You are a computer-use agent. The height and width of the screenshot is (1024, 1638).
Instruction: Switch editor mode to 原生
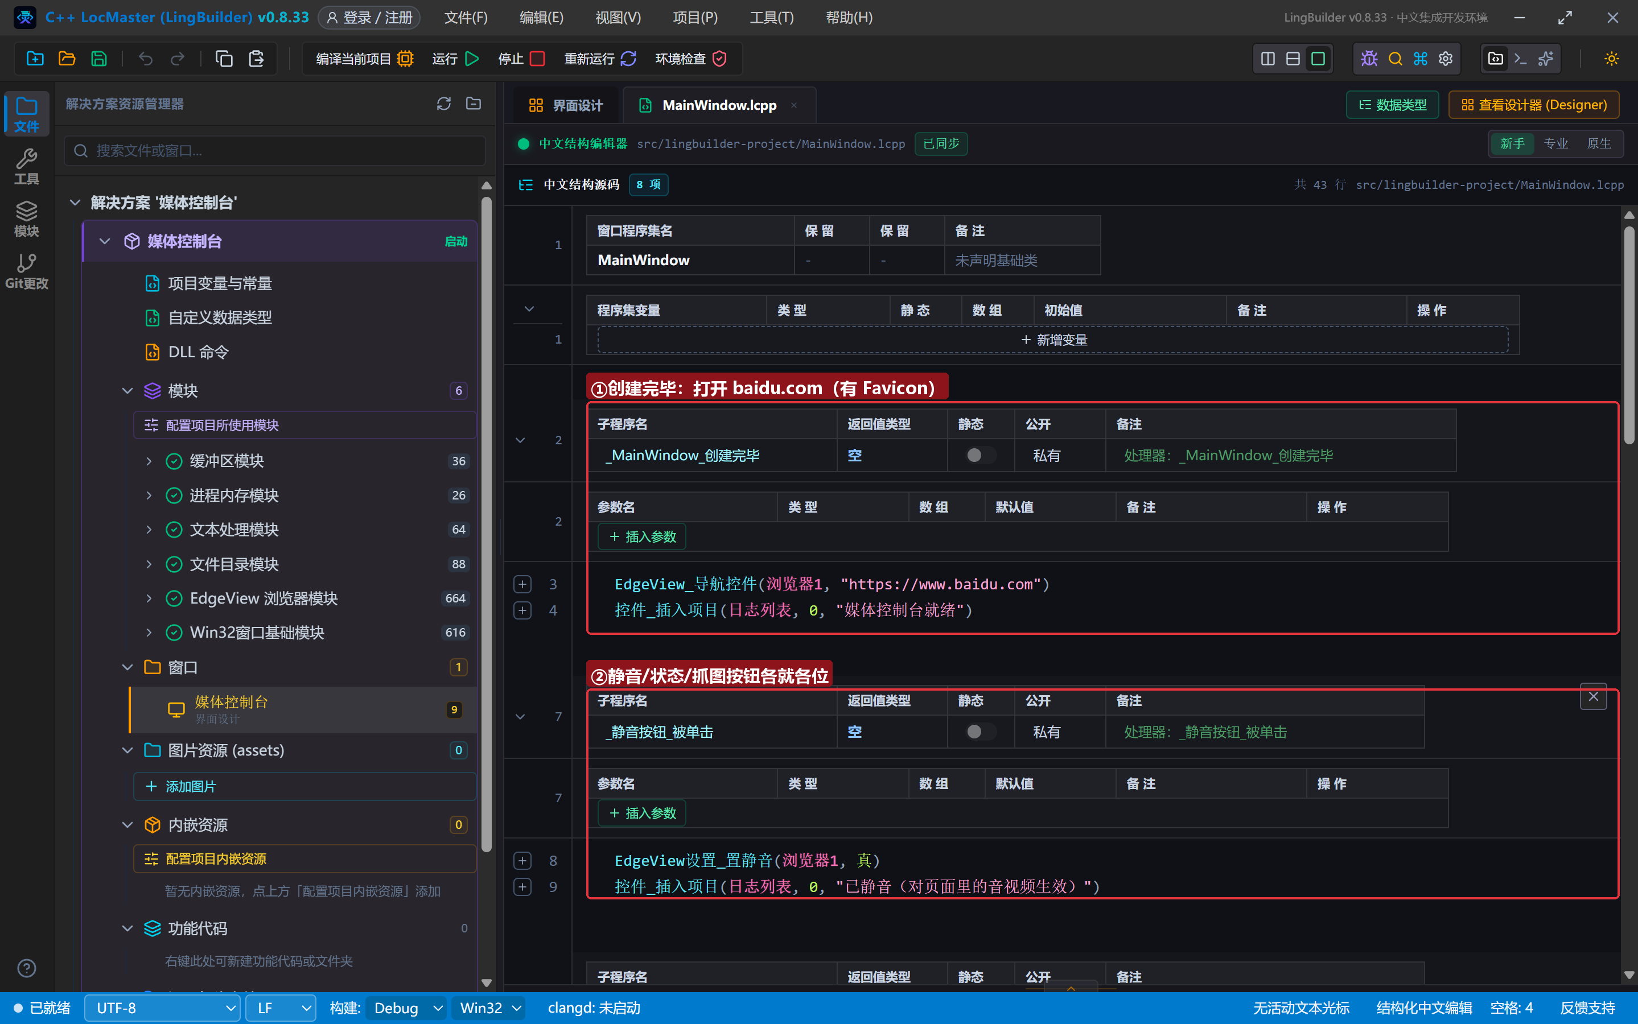point(1599,143)
